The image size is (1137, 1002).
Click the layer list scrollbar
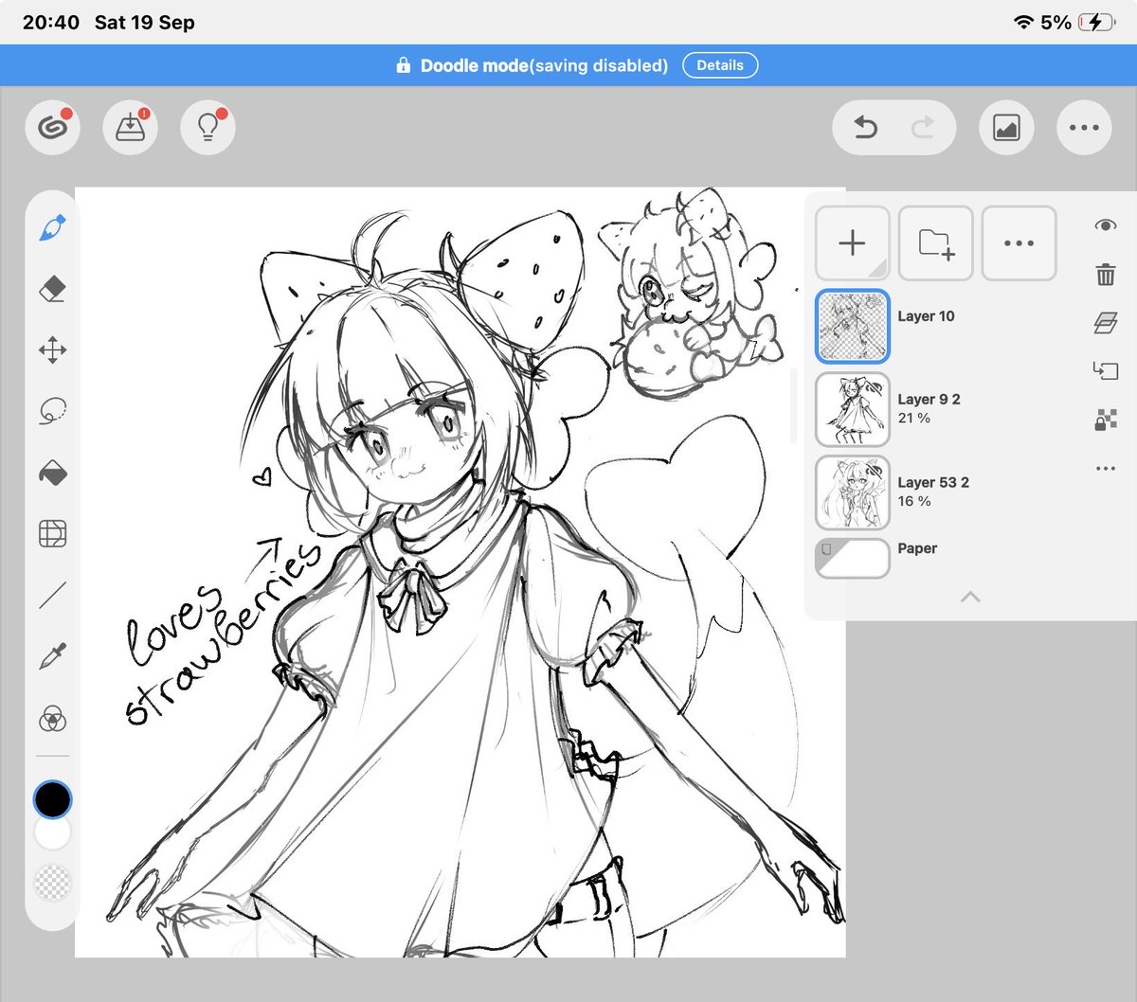(x=794, y=407)
